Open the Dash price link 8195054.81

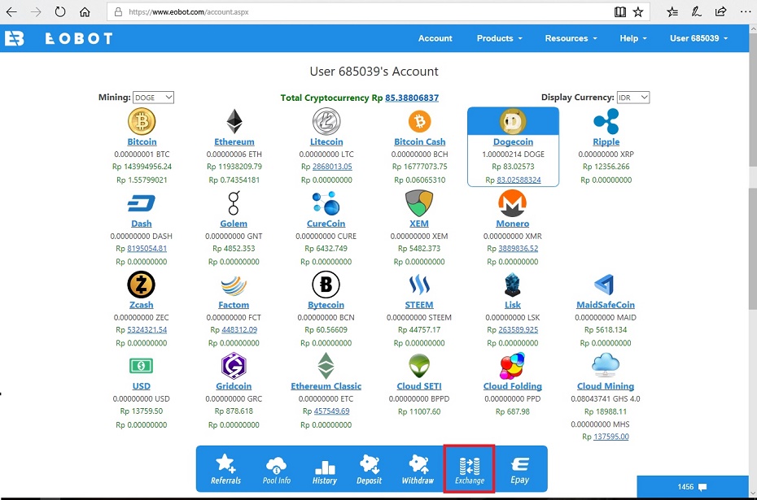pyautogui.click(x=147, y=249)
